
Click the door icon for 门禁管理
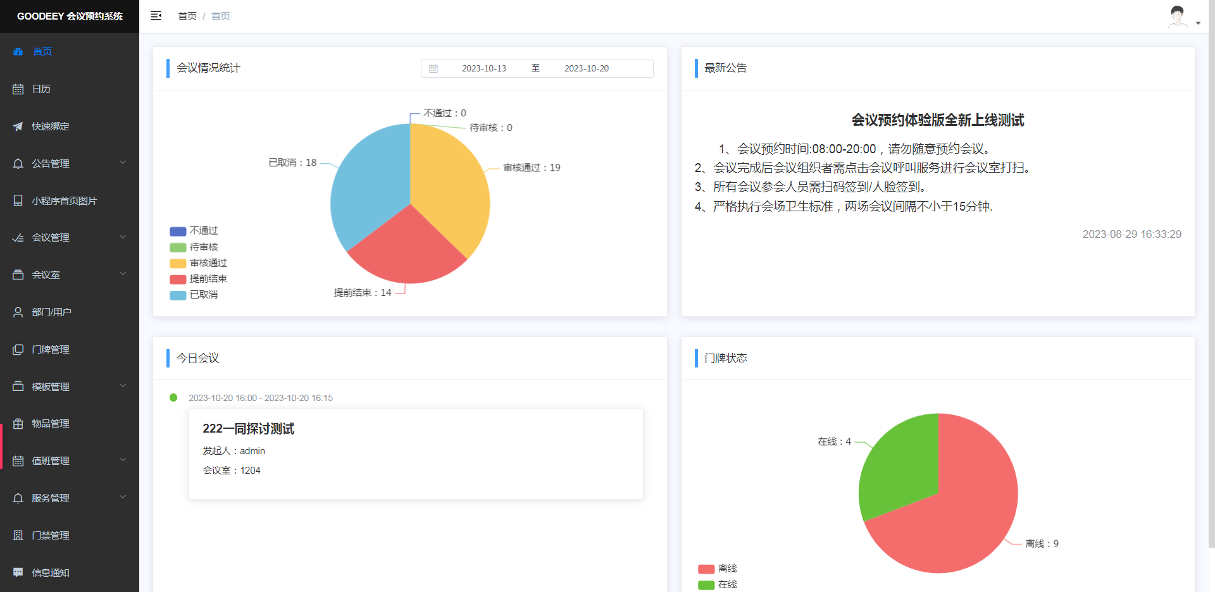tap(18, 535)
